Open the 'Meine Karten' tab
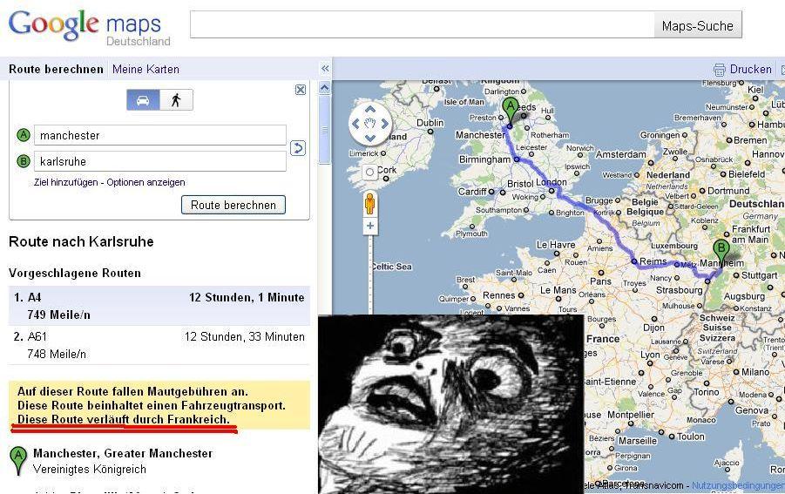This screenshot has width=785, height=494. 145,69
